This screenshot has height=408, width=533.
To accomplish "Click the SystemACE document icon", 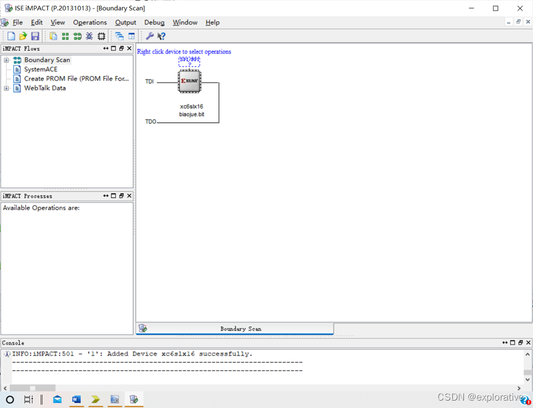I will pyautogui.click(x=17, y=70).
